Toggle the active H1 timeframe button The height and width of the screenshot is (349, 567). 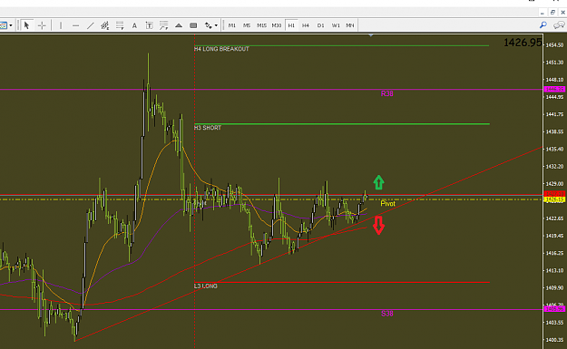(291, 25)
